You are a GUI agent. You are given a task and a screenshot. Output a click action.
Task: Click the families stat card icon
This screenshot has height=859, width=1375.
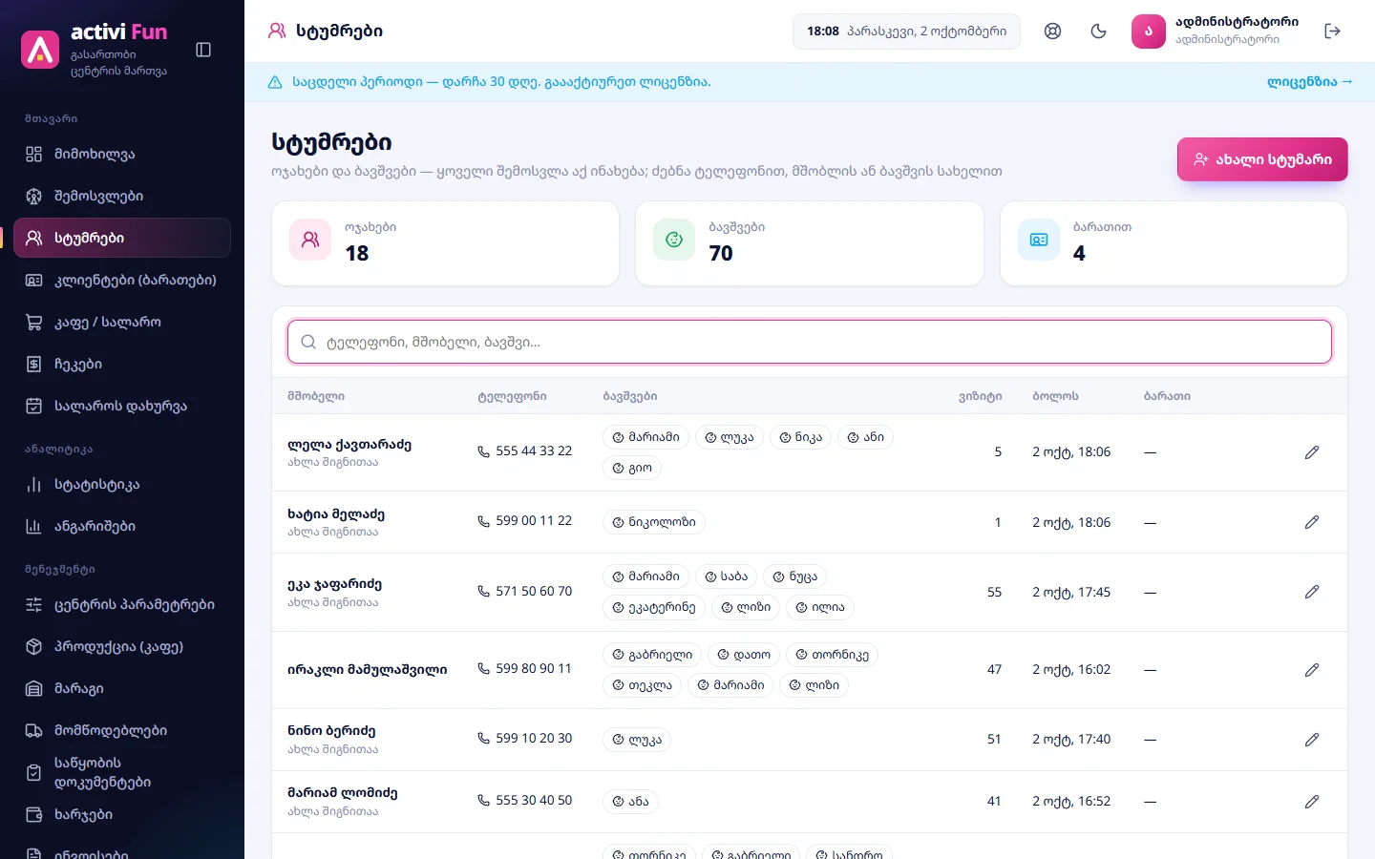pyautogui.click(x=310, y=240)
